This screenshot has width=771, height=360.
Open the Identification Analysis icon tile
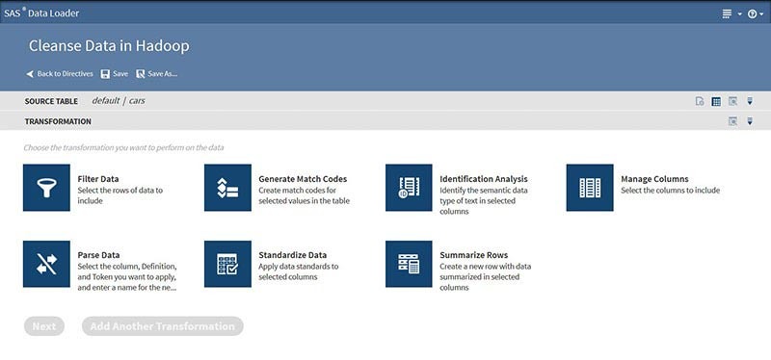click(409, 188)
